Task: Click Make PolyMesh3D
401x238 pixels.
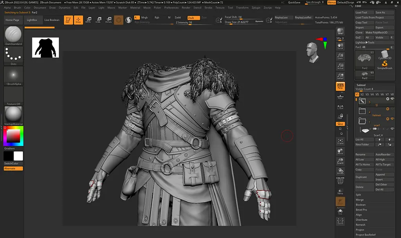Action: [379, 32]
